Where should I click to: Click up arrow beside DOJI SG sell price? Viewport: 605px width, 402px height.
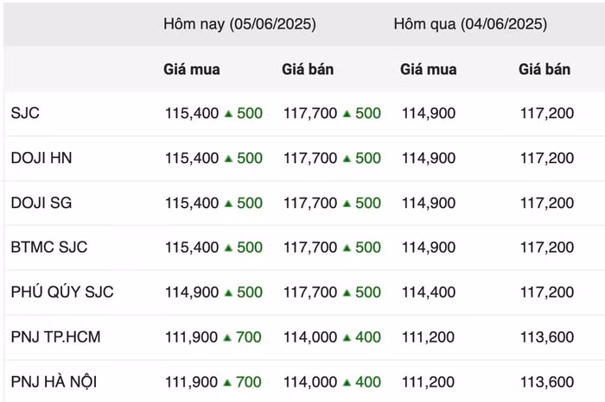[347, 203]
